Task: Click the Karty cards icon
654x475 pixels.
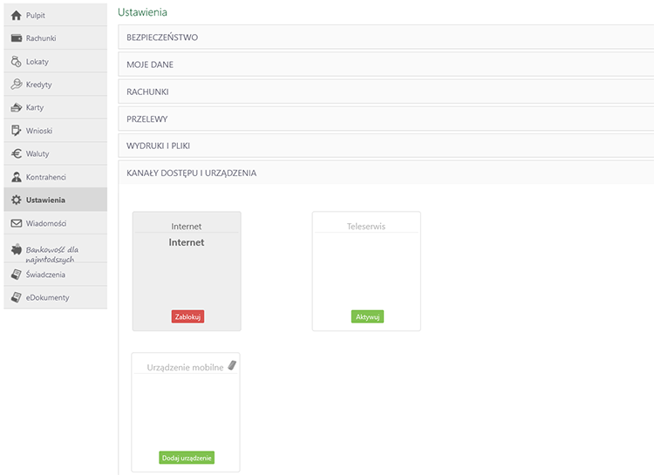Action: [16, 108]
